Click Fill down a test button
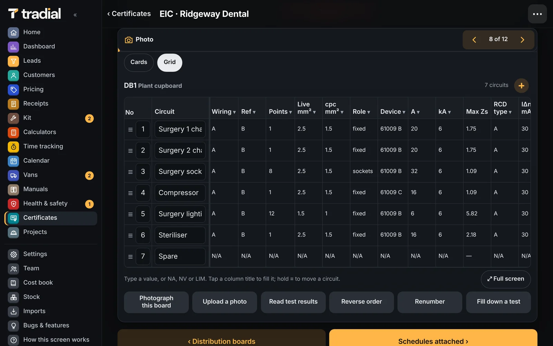The image size is (553, 346). 498,302
